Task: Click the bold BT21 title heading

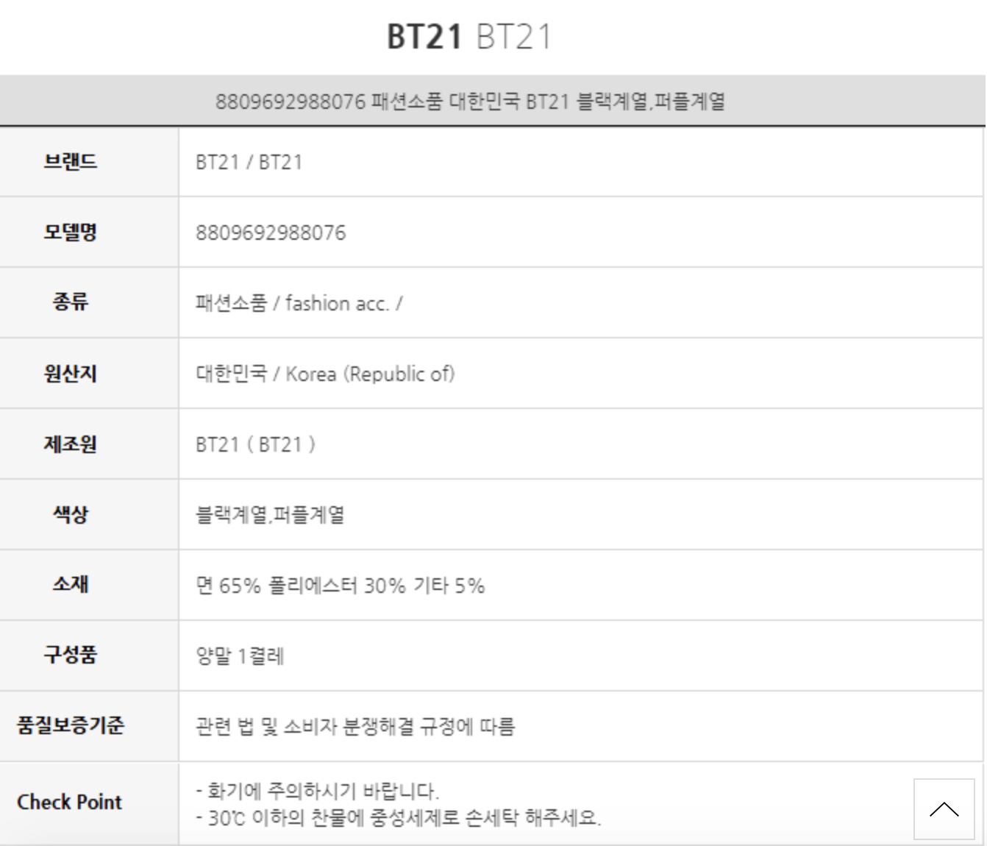Action: [x=424, y=37]
